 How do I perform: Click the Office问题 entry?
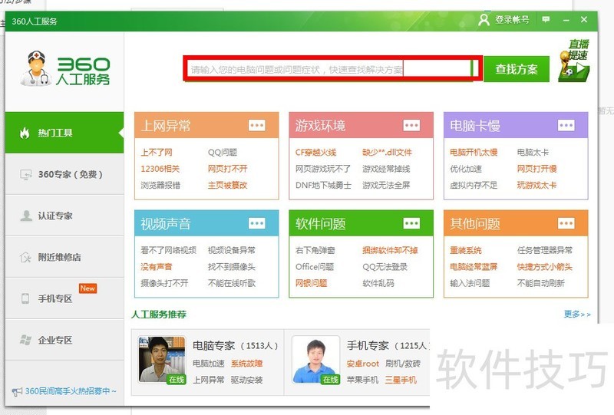pyautogui.click(x=315, y=267)
